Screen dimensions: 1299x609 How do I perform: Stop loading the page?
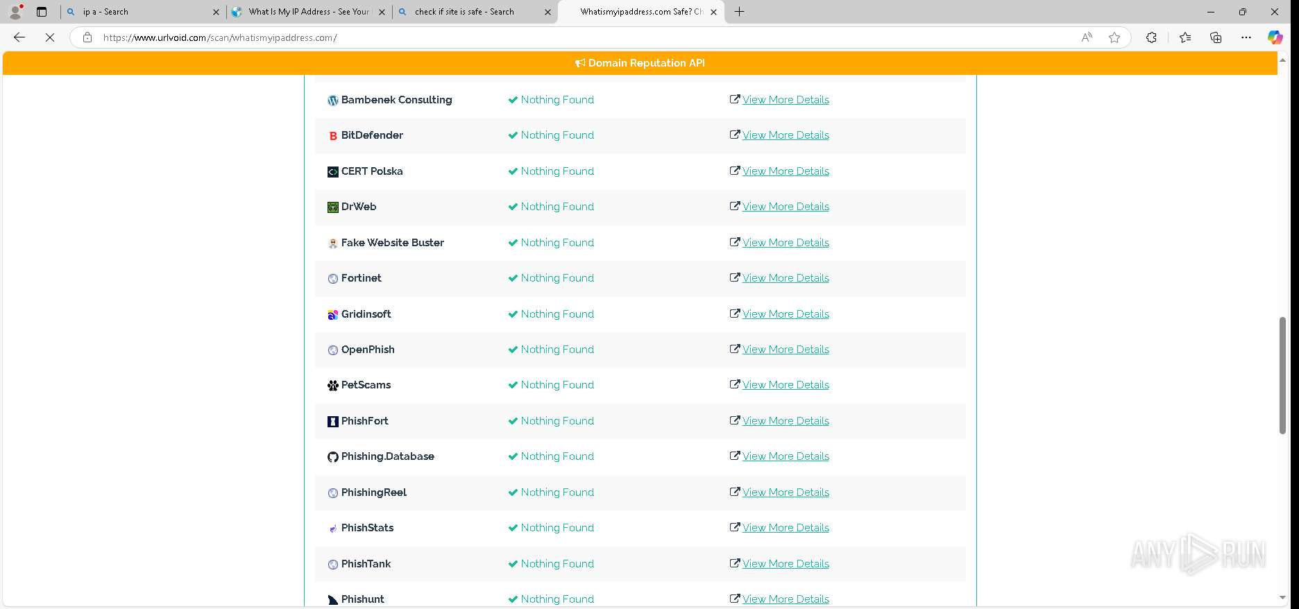(x=50, y=37)
